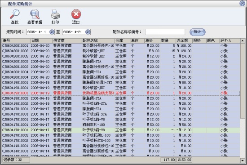The height and width of the screenshot is (165, 247).
Task: Select first row CJ060420010001
Action: pyautogui.click(x=121, y=45)
